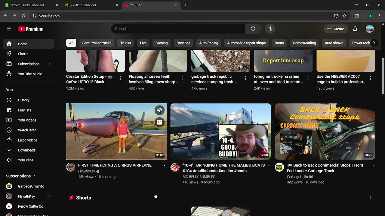Open BIG BELLY BUMBLES channel avatar
385x216 pixels.
pos(175,167)
